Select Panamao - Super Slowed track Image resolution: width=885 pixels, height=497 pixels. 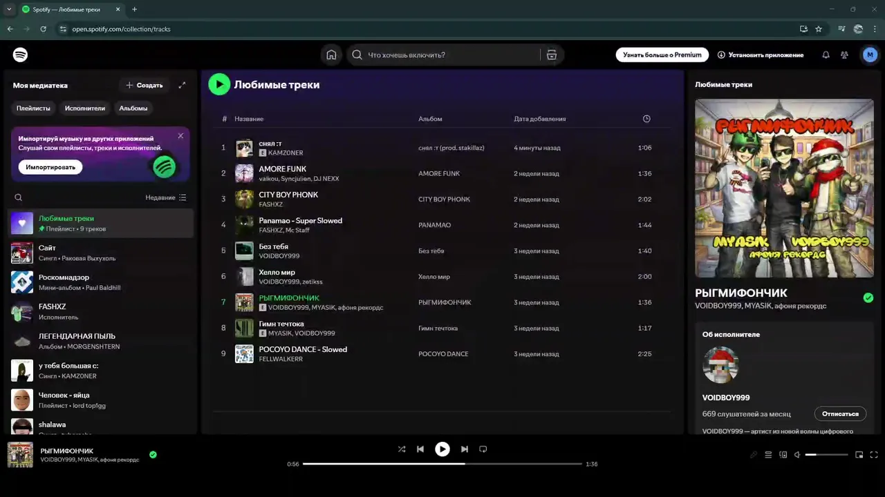point(300,221)
